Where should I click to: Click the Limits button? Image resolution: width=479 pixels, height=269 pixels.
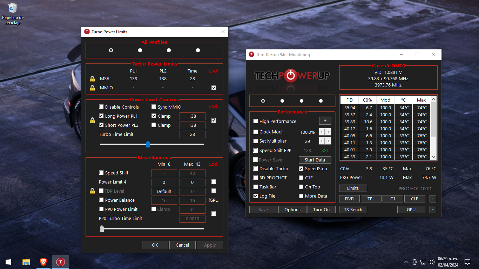(x=353, y=188)
